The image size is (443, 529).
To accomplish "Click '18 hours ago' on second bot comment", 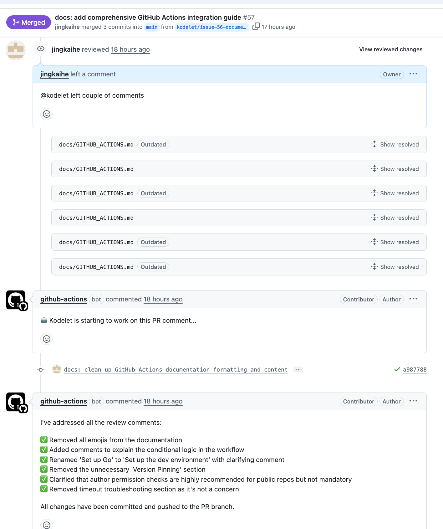I will (x=163, y=401).
